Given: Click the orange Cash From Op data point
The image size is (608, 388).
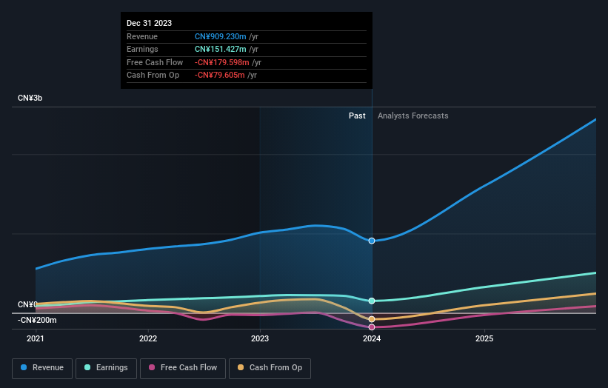Looking at the screenshot, I should click(372, 319).
